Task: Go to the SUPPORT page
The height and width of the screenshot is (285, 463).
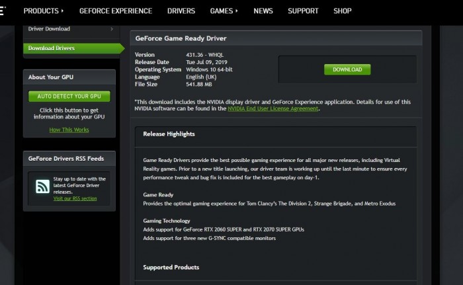Action: click(303, 11)
